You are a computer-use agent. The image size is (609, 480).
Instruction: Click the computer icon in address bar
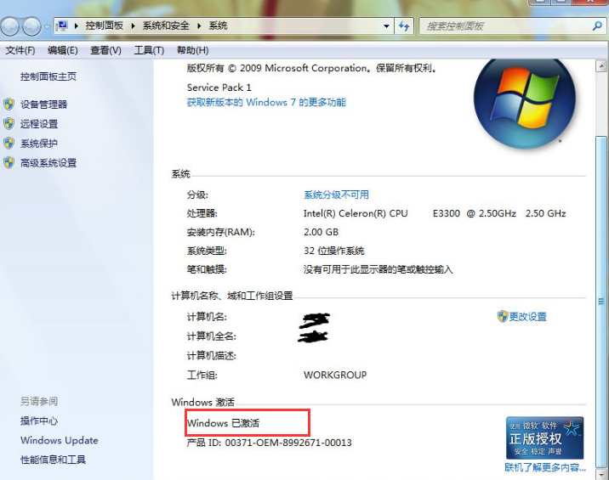click(62, 26)
